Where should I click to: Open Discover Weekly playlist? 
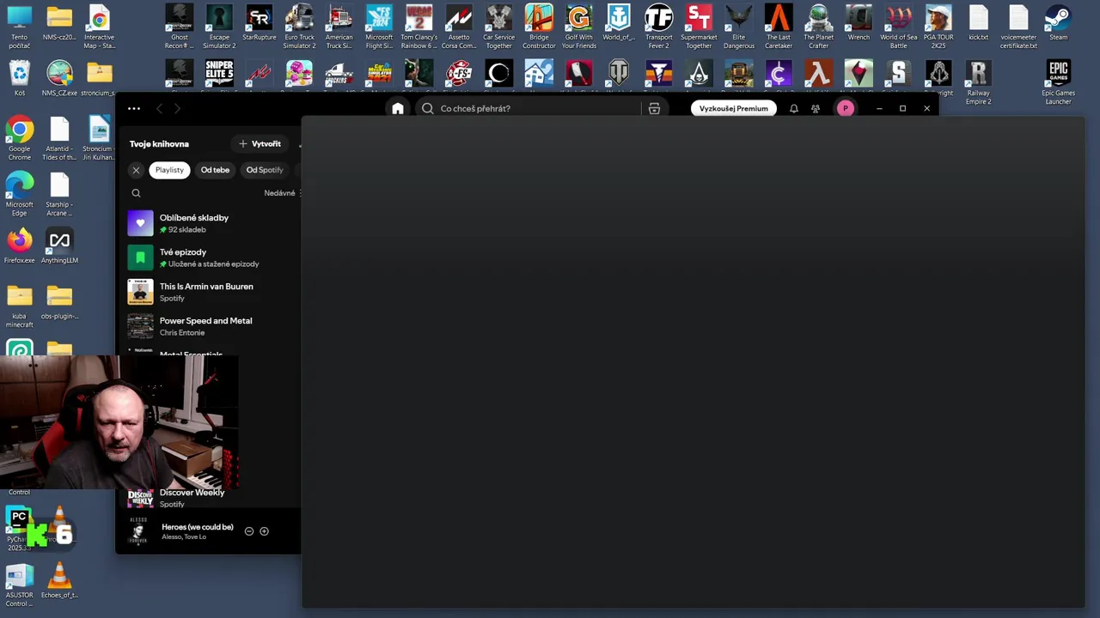coord(212,498)
